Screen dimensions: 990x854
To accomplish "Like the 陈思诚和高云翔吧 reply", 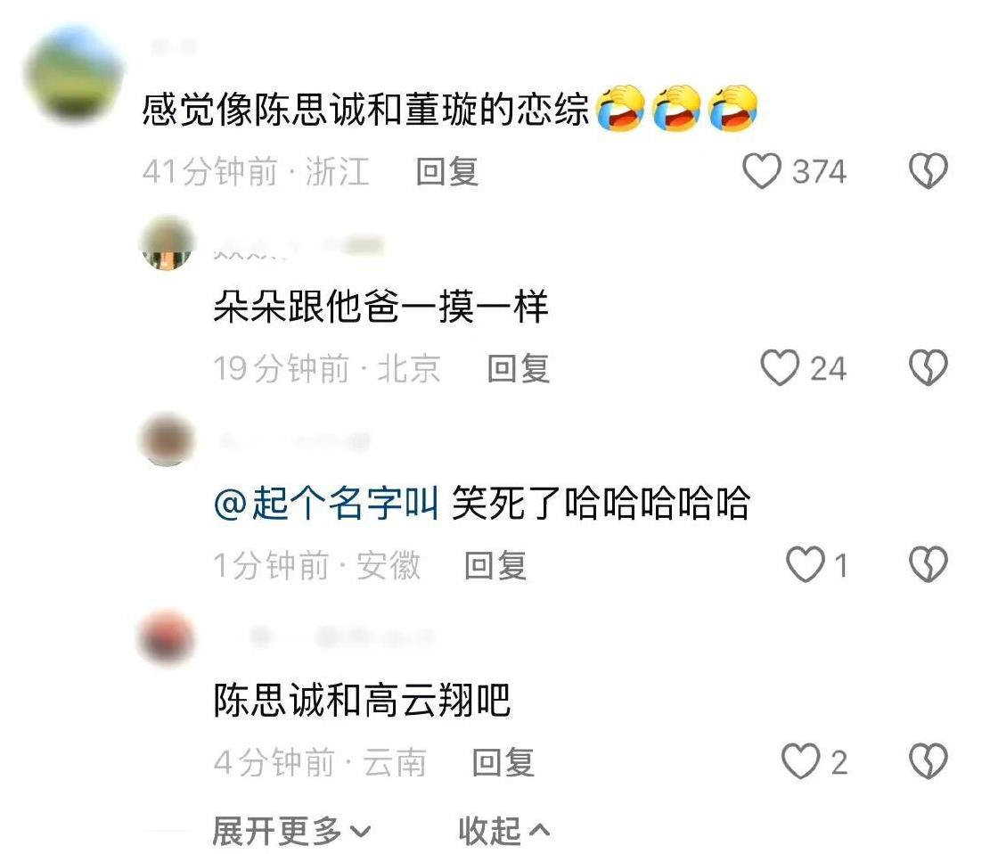I will (x=800, y=761).
